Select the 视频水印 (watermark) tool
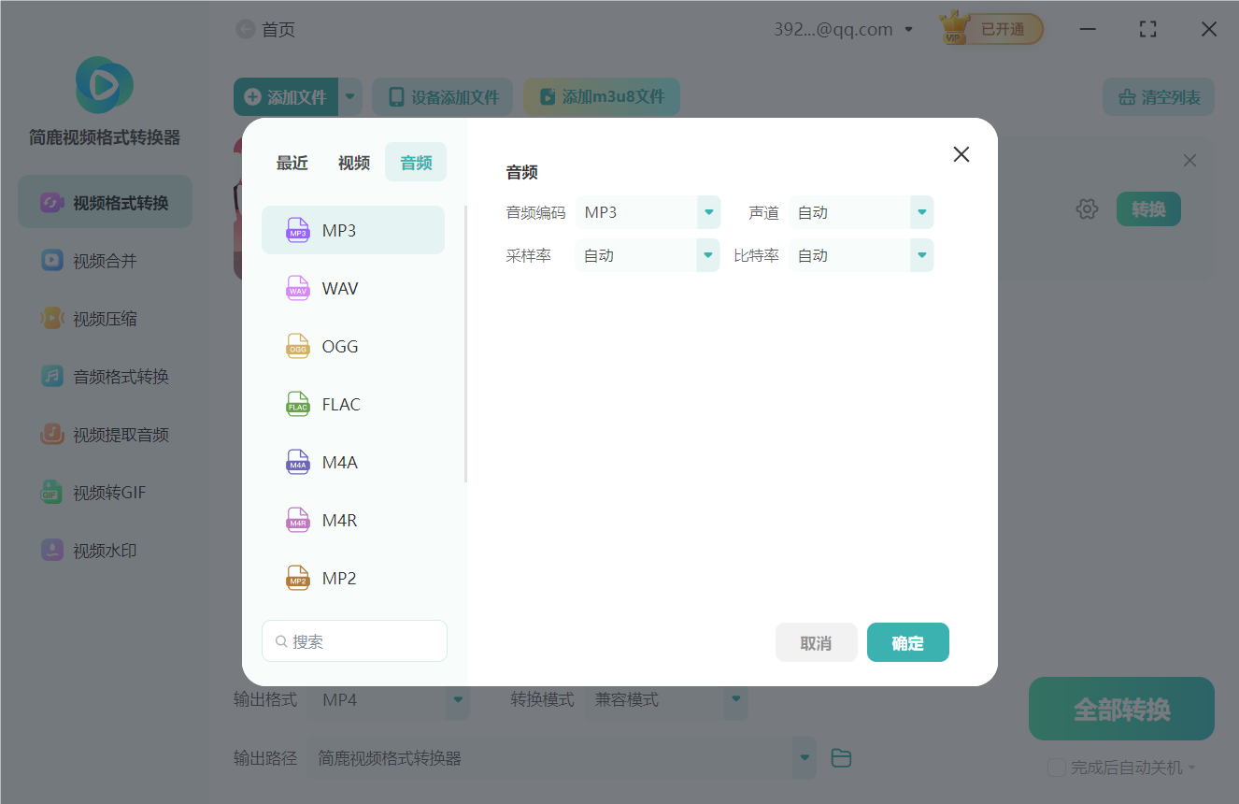The width and height of the screenshot is (1239, 804). [x=104, y=550]
